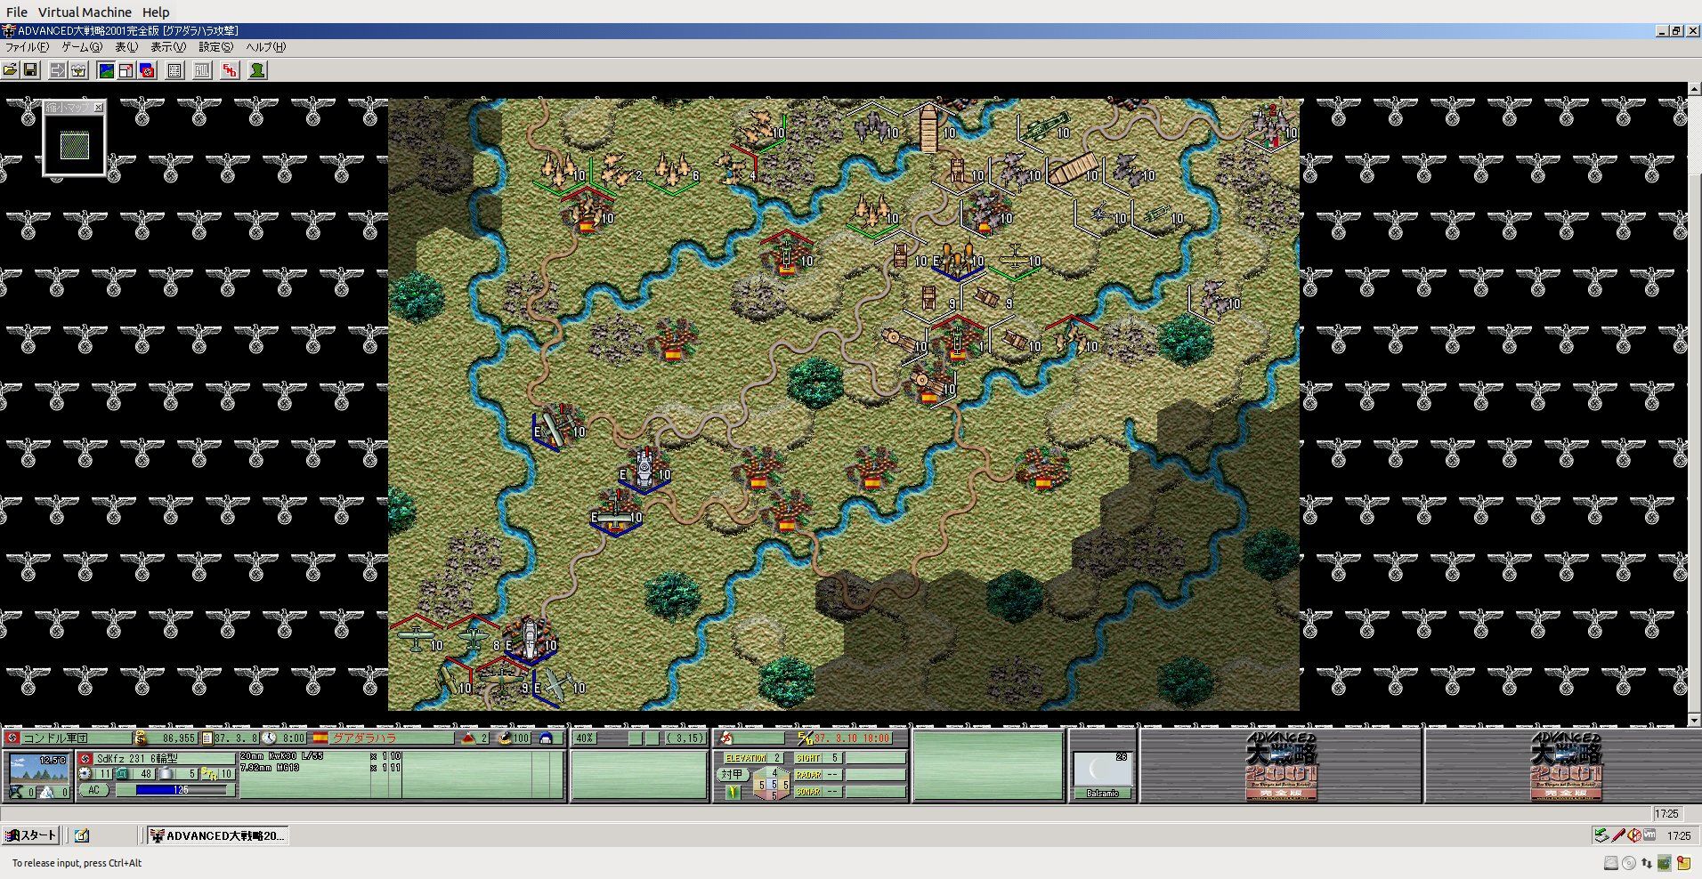1702x879 pixels.
Task: Open the 設定(S) menu
Action: coord(216,47)
